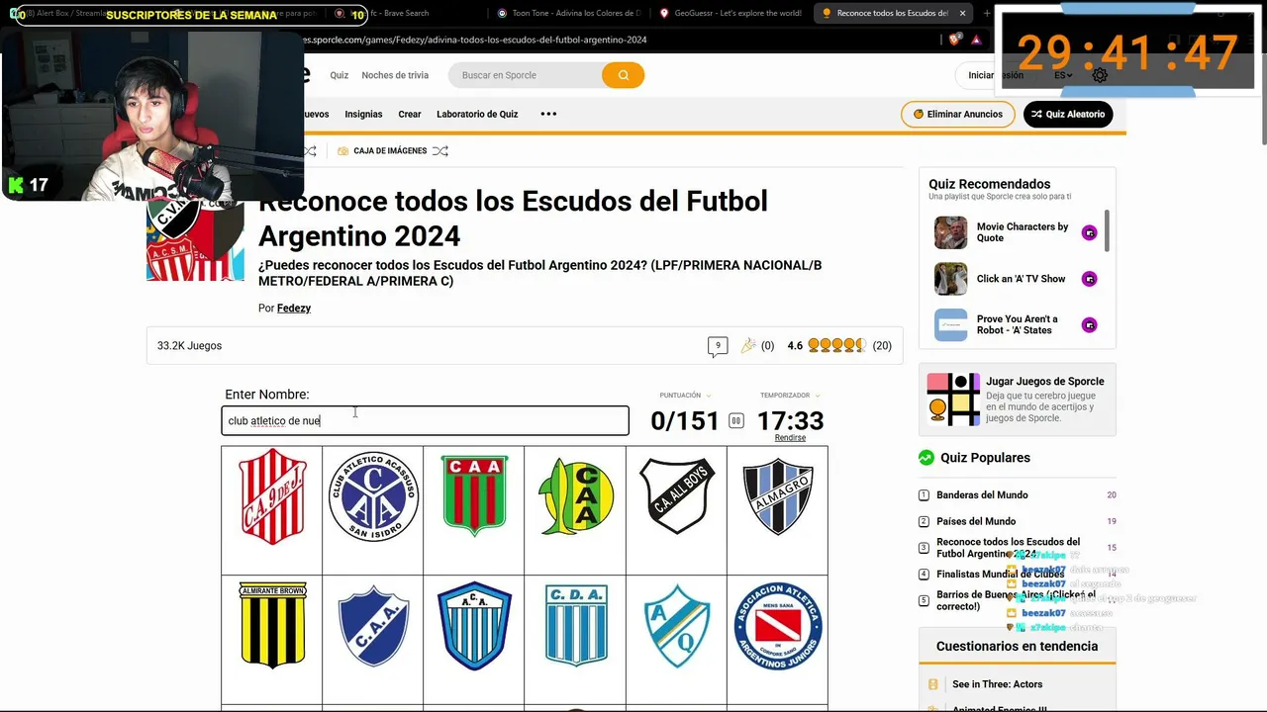The image size is (1267, 712).
Task: Switch to the Toon Tone browser tab
Action: (568, 14)
